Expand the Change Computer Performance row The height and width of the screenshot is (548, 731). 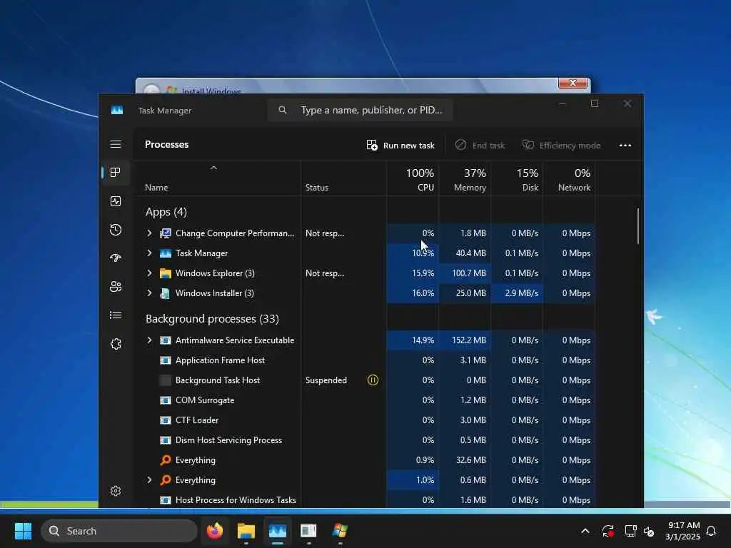pyautogui.click(x=149, y=233)
